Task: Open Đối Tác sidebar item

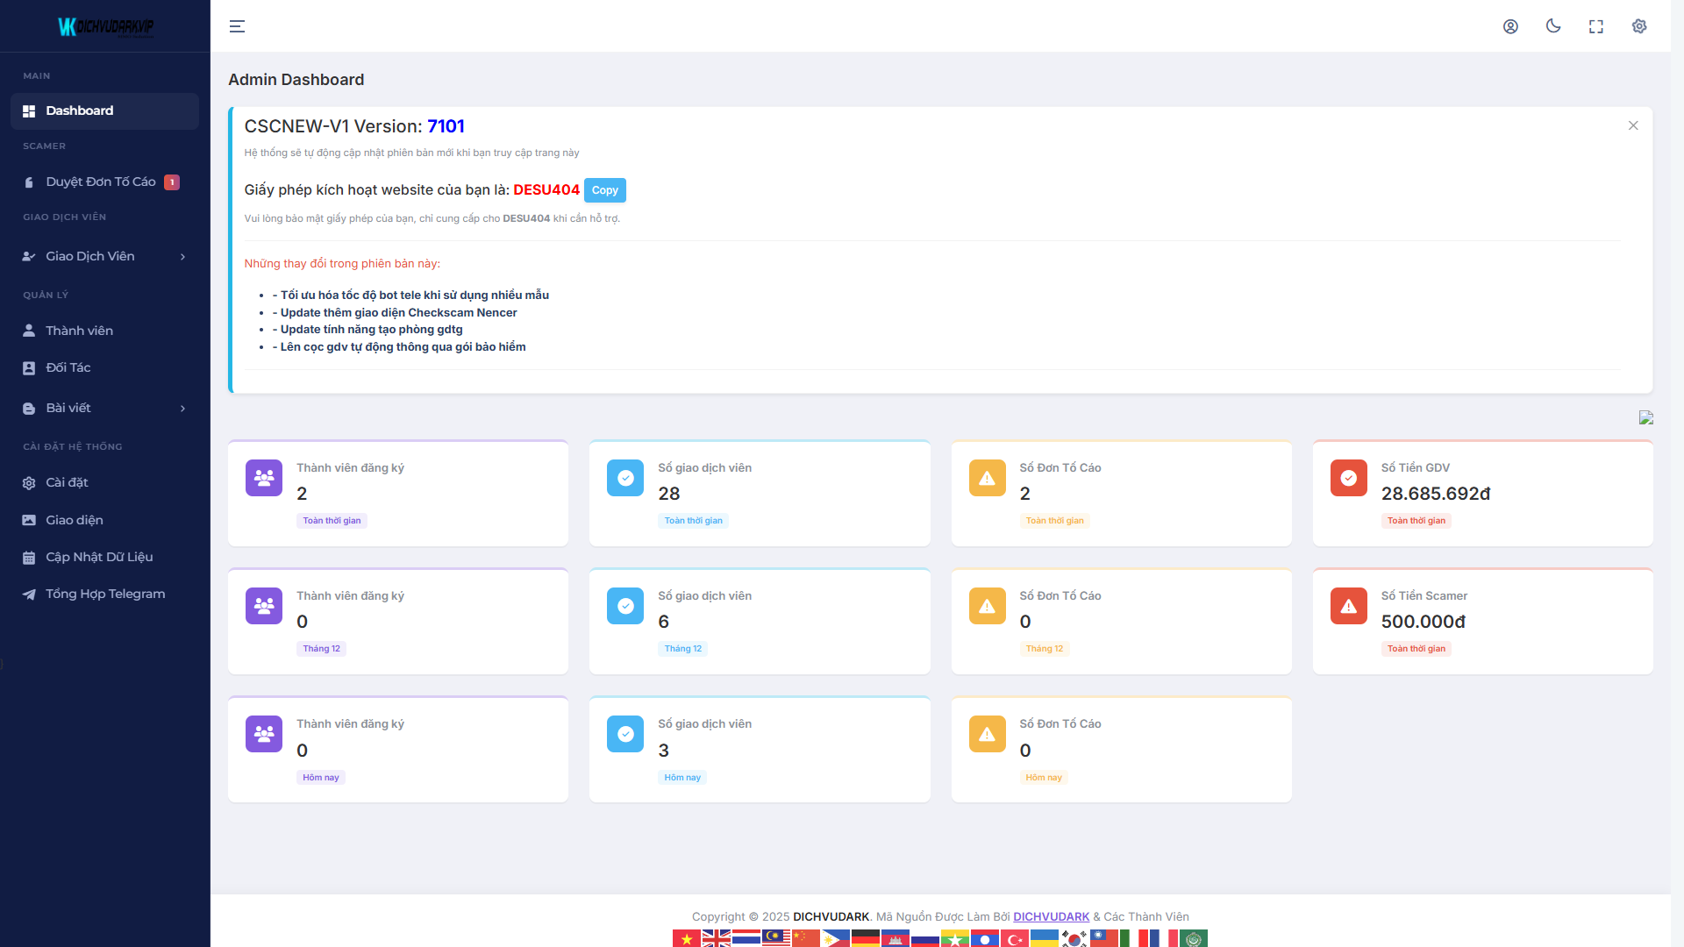Action: tap(68, 367)
